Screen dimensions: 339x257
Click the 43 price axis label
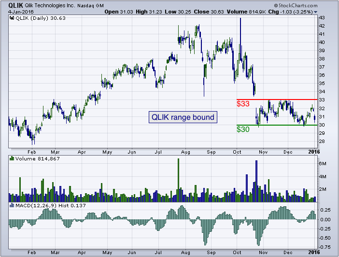coord(322,18)
